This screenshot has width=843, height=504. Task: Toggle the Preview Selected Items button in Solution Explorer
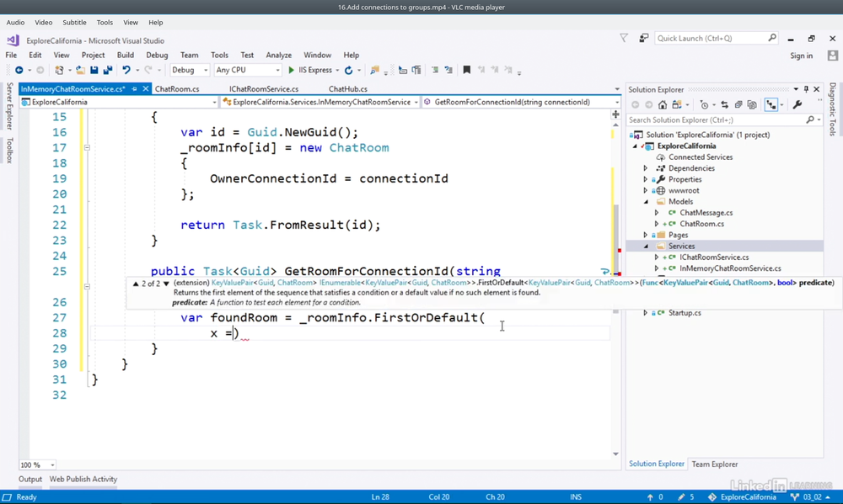pos(771,105)
